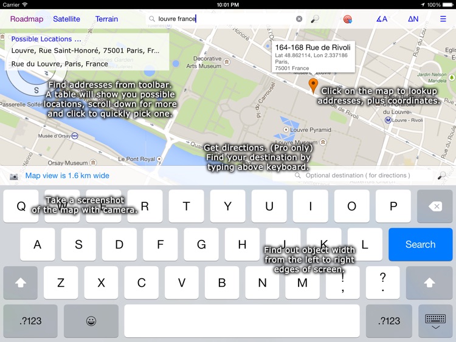Tap the camera screenshot icon
Viewport: 456px width, 342px height.
pos(13,176)
